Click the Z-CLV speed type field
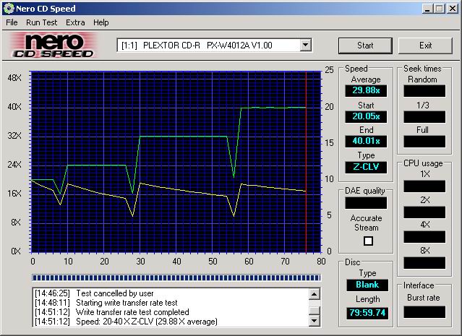The image size is (462, 336). click(x=366, y=167)
